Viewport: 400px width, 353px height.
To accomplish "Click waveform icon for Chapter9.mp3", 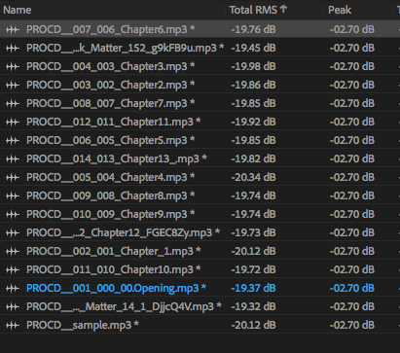I will pos(13,214).
